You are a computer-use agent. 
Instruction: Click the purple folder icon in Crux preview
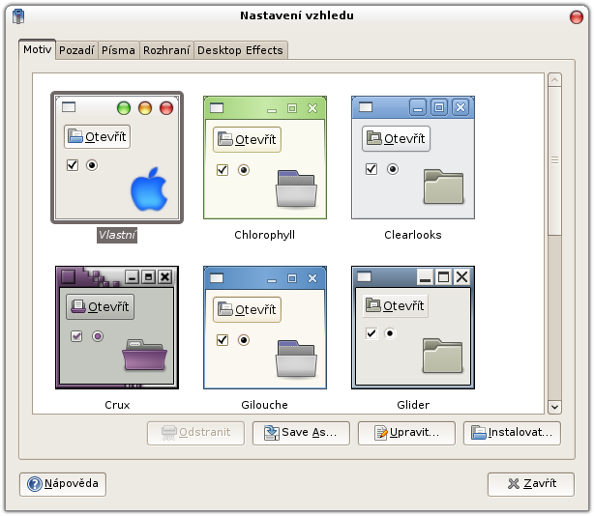[145, 356]
